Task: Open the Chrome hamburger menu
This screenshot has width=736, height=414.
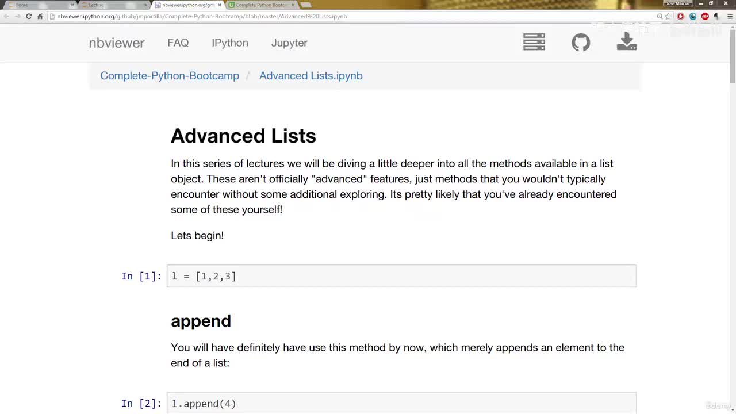Action: tap(729, 16)
